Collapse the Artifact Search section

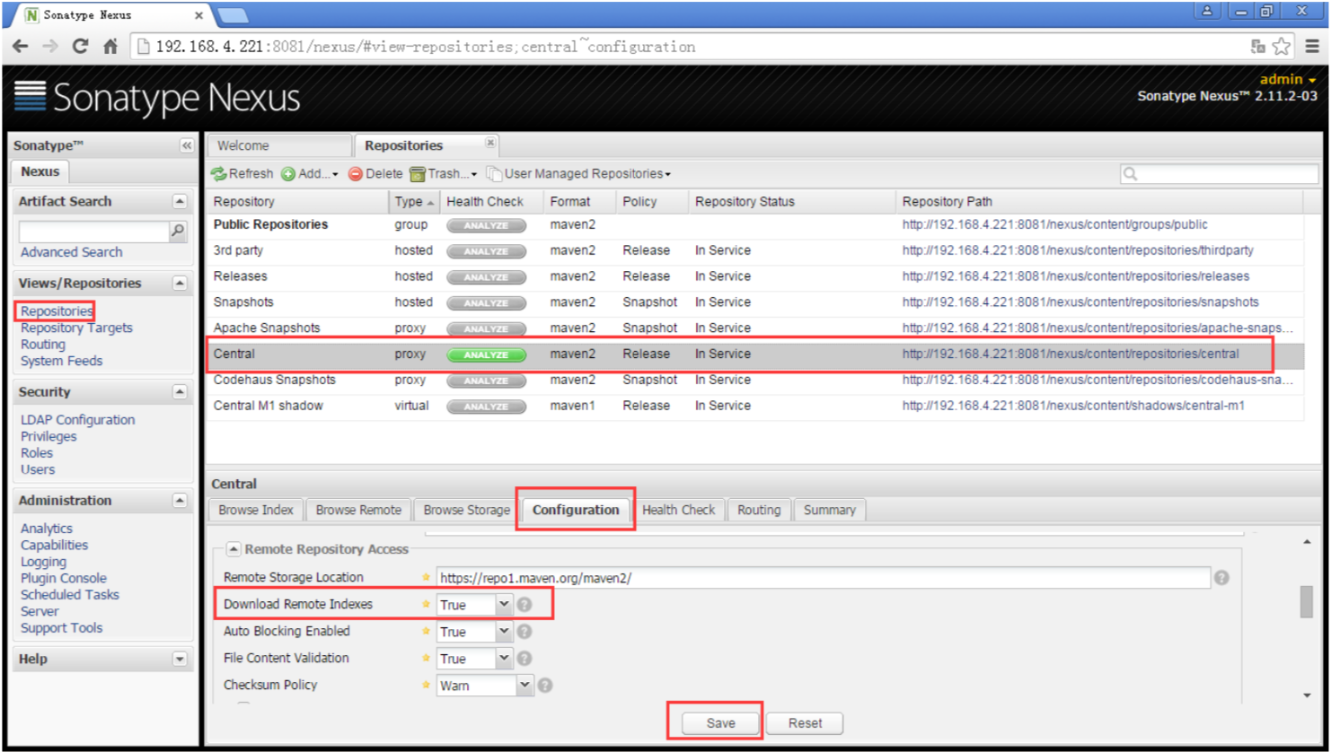coord(180,202)
